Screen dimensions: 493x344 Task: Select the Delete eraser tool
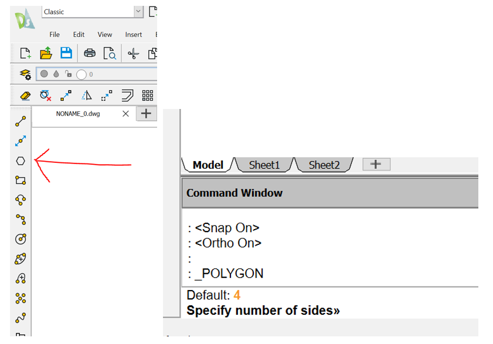25,96
